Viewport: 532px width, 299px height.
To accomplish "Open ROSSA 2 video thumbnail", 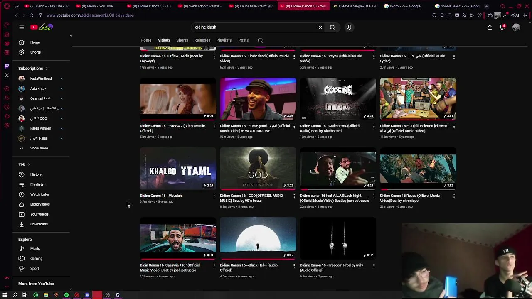I will (178, 99).
